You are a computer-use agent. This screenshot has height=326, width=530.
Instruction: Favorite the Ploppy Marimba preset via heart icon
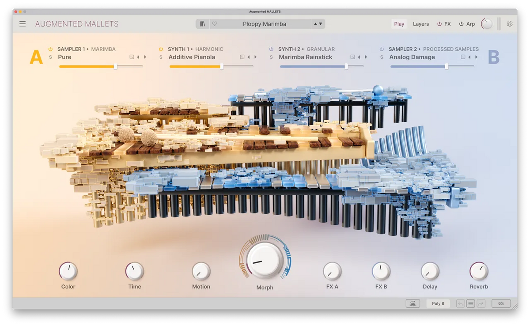[x=214, y=23]
